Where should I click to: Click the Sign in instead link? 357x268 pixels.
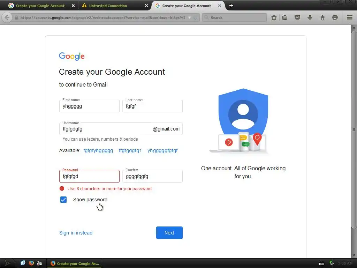click(76, 233)
